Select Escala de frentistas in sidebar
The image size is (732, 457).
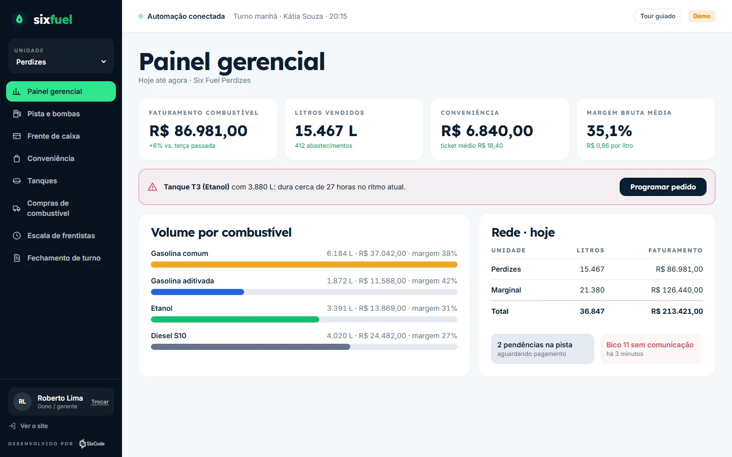61,236
